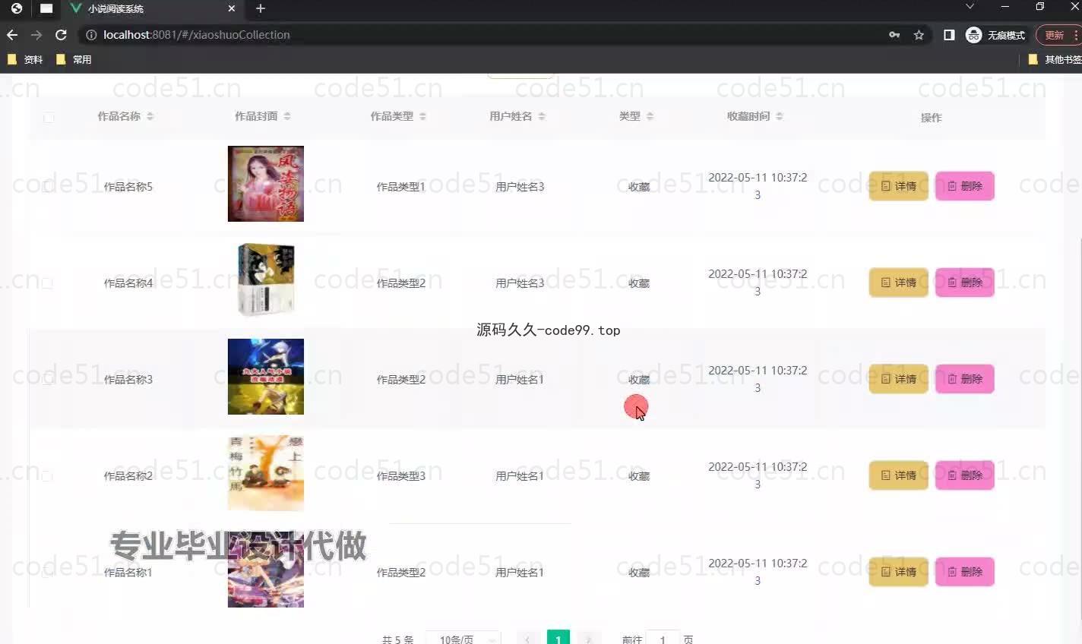Click 删除 for 作品名称4
The image size is (1082, 644).
[965, 283]
